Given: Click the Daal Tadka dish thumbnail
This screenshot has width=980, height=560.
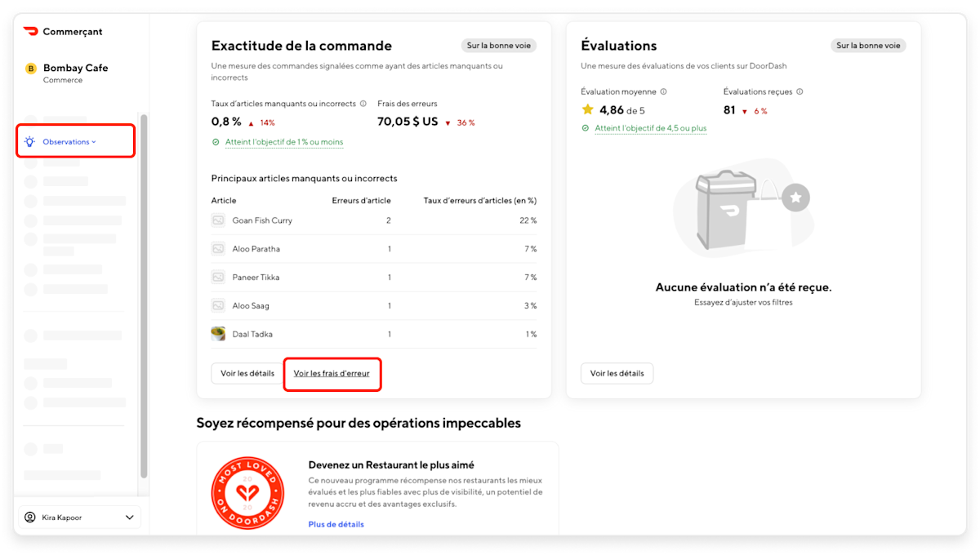Looking at the screenshot, I should coord(218,334).
